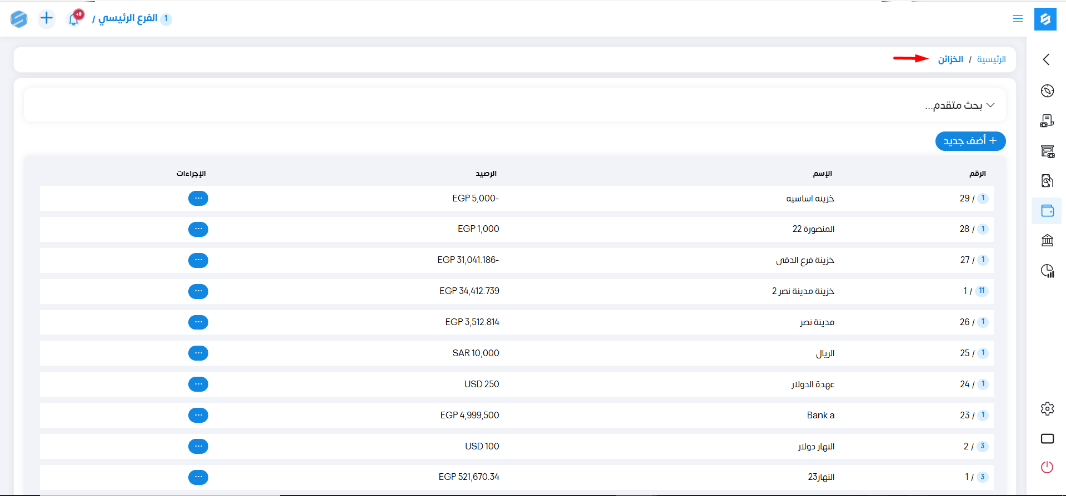Open actions menu for Bank a row
Viewport: 1066px width, 496px height.
[x=198, y=415]
